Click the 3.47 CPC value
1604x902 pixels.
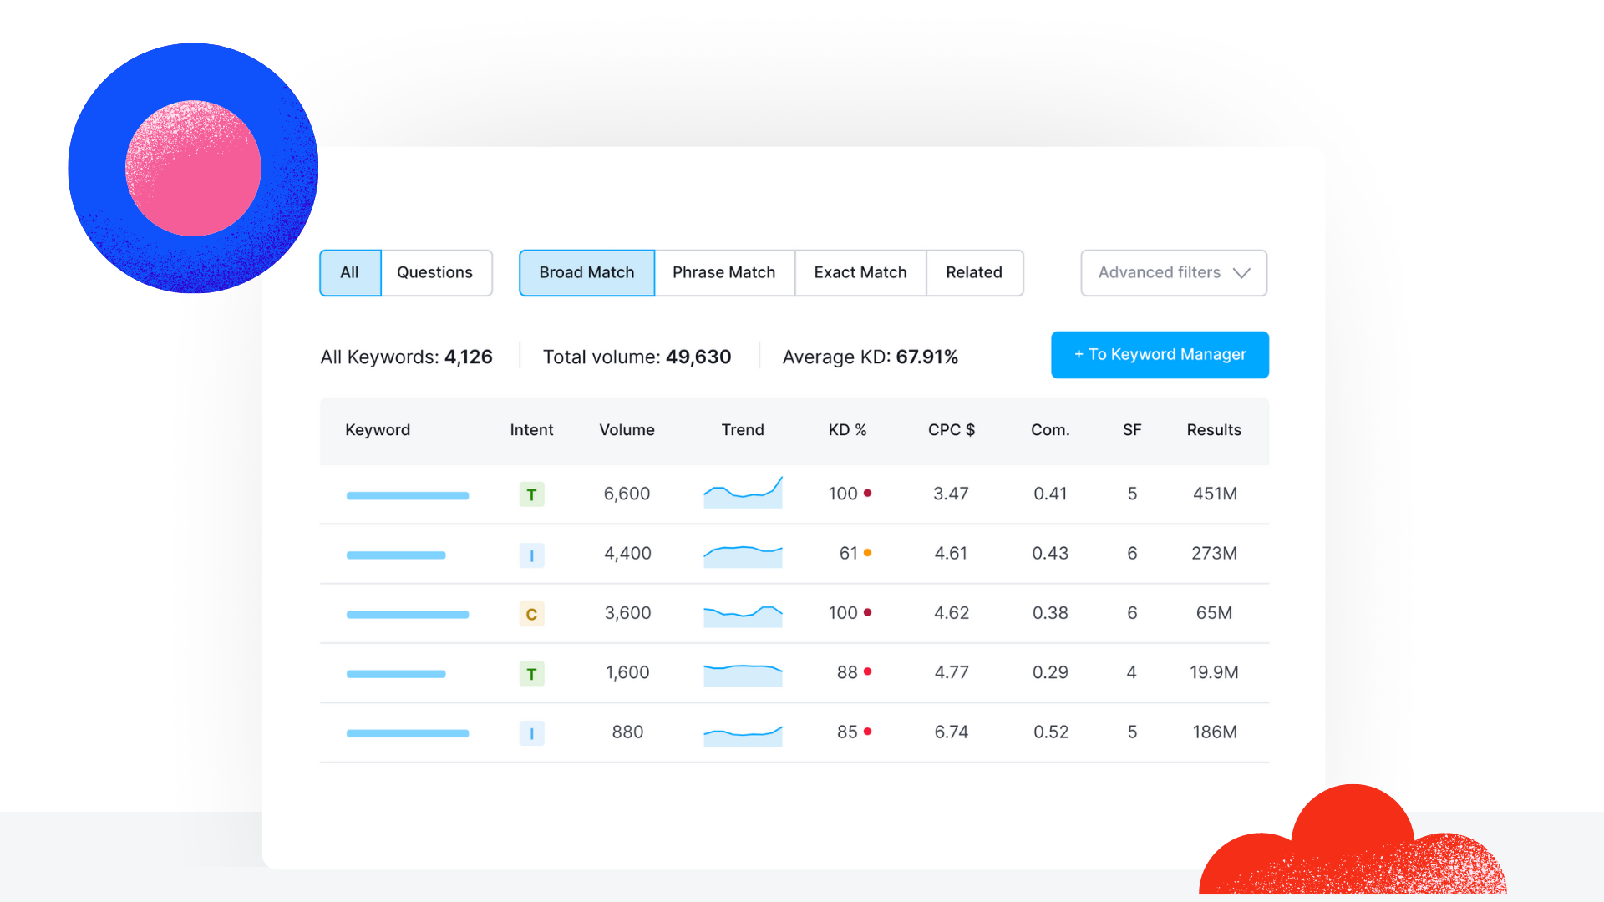coord(951,494)
